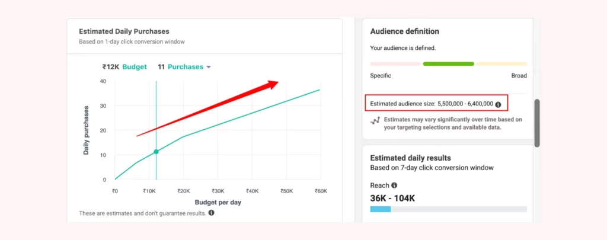Click the info icon next to Reach
The width and height of the screenshot is (607, 240).
click(394, 185)
